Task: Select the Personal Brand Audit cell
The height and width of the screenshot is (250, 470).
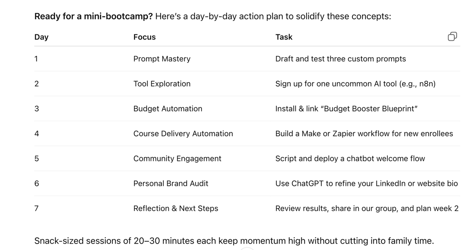Action: tap(171, 183)
